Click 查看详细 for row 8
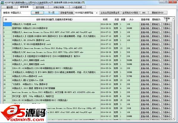This screenshot has width=178, height=123. coord(145,52)
